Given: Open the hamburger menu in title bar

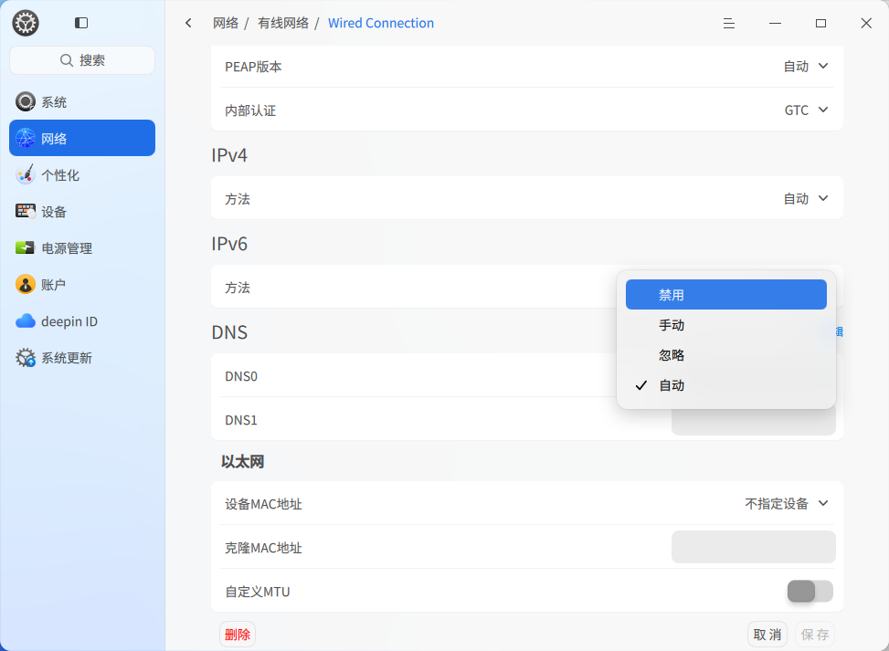Looking at the screenshot, I should (x=729, y=23).
